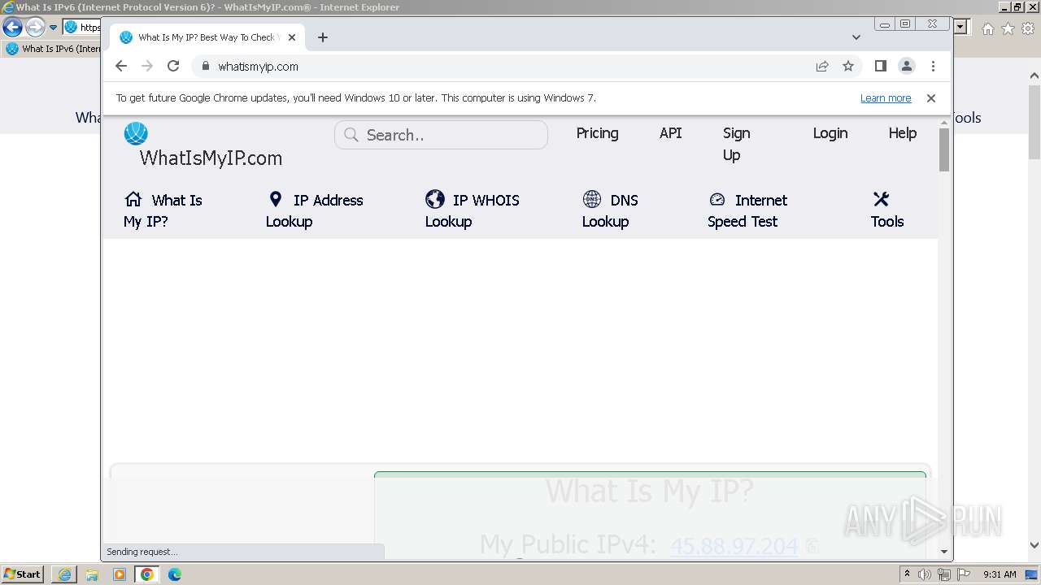Viewport: 1041px width, 585px height.
Task: Open Microsoft Edge from the taskbar
Action: (175, 574)
